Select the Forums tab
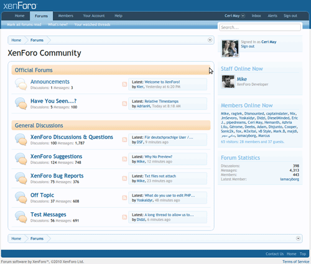 click(41, 16)
